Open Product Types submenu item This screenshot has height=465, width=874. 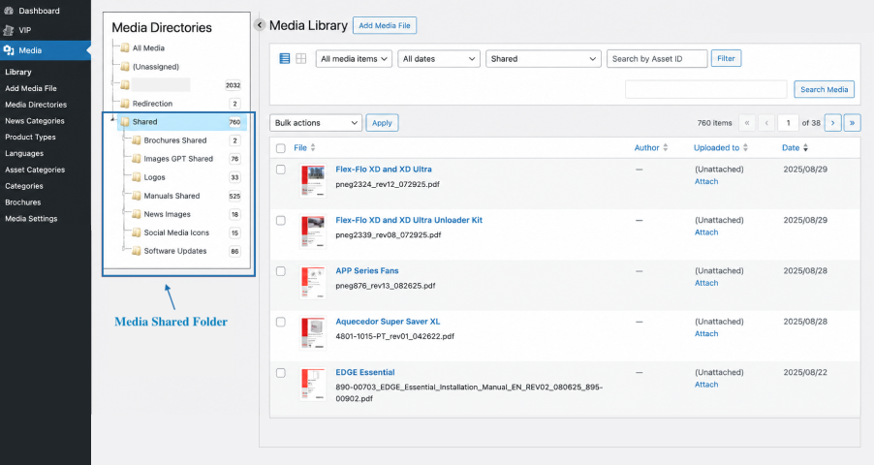[x=30, y=137]
